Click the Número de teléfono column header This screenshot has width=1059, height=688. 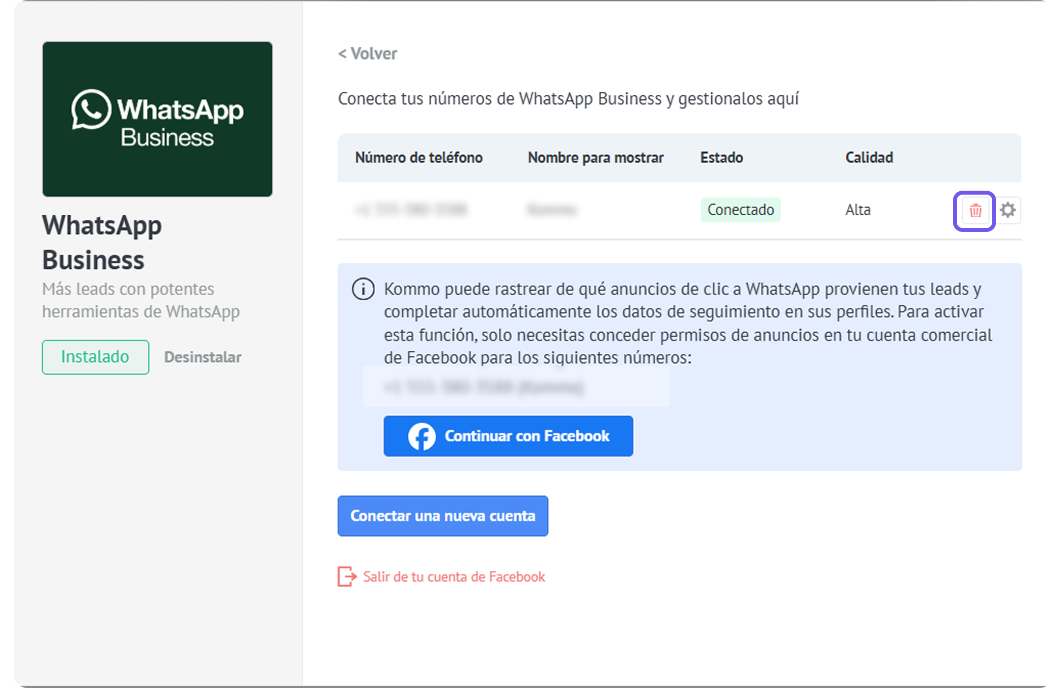(x=418, y=158)
